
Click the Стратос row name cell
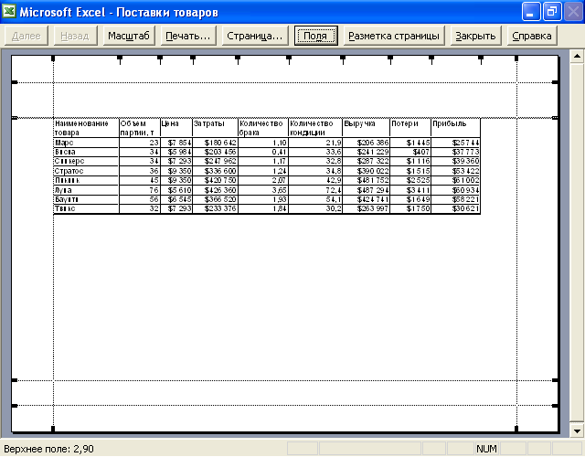86,171
